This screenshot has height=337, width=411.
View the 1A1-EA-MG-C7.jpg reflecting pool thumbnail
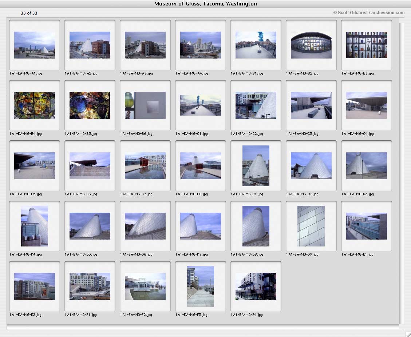145,166
